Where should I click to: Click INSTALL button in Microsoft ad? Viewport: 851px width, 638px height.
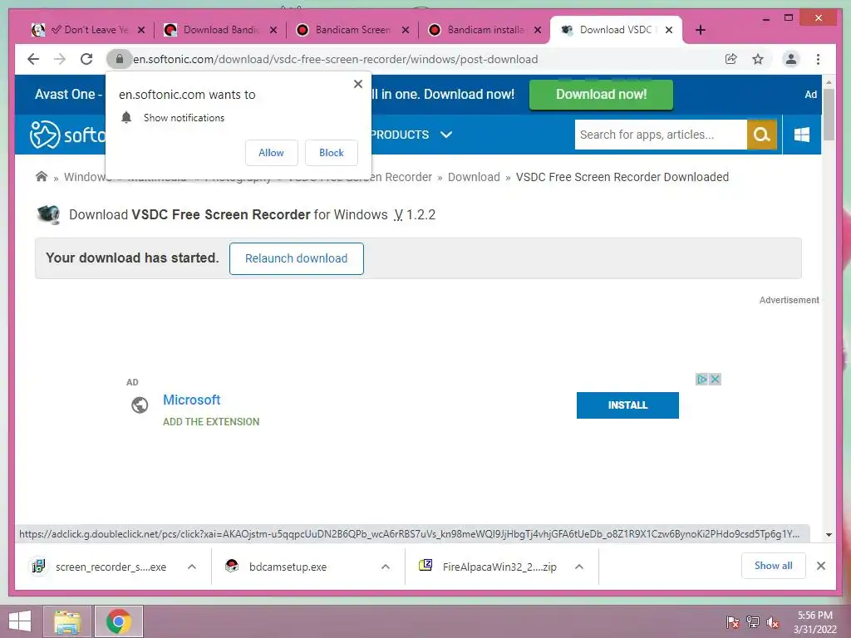point(627,405)
